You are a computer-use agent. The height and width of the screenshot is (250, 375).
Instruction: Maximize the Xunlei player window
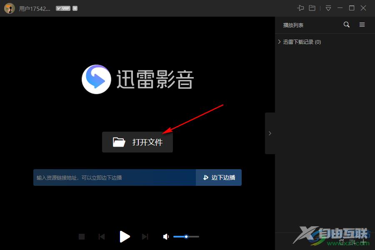(352, 8)
